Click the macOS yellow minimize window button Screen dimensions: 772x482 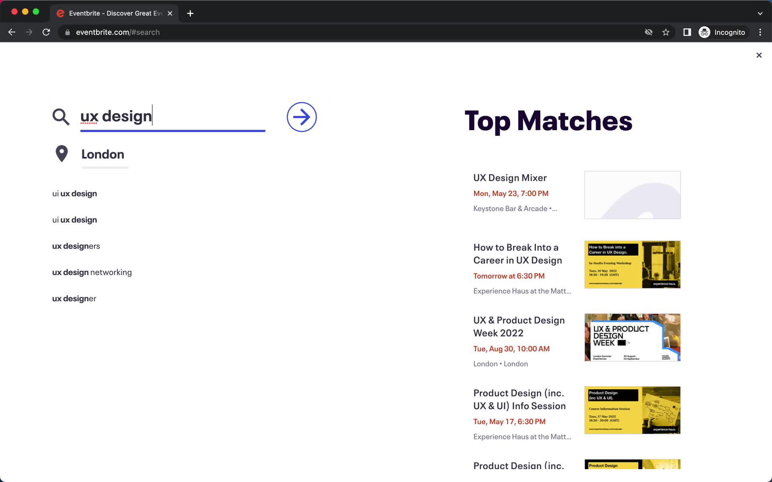point(25,12)
